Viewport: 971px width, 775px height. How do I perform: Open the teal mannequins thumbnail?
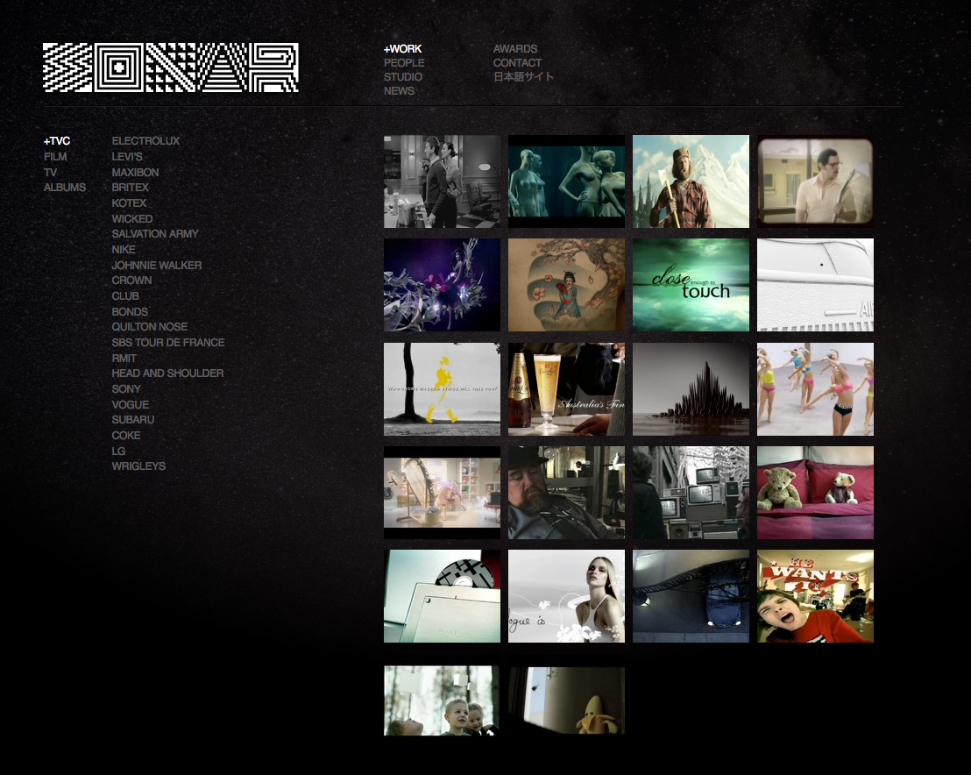click(567, 181)
